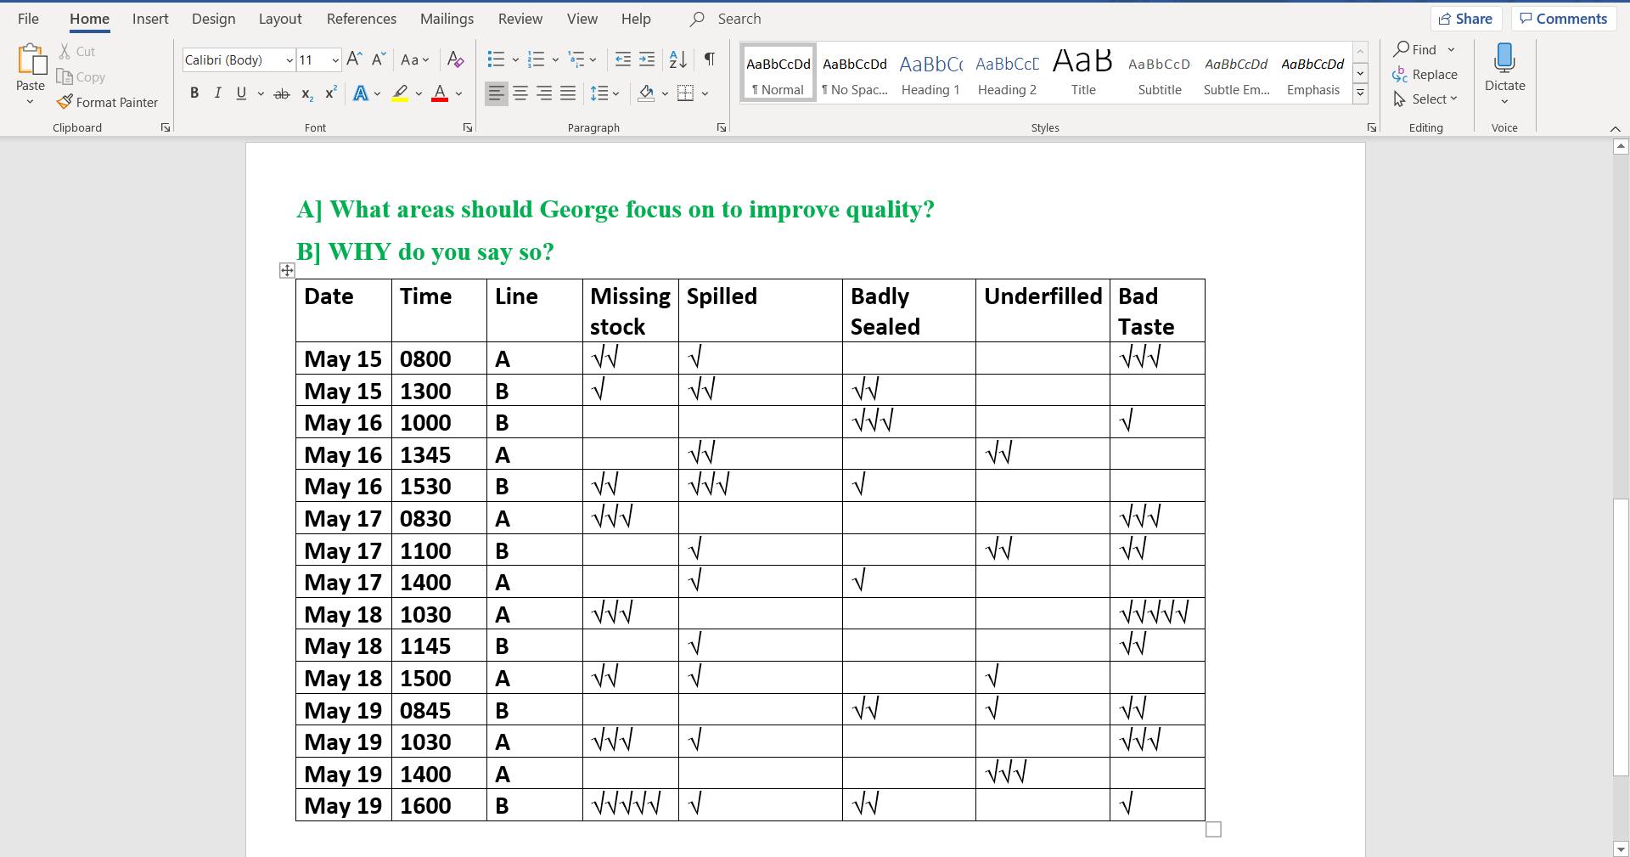Open Replace from the Editing group

click(x=1433, y=74)
